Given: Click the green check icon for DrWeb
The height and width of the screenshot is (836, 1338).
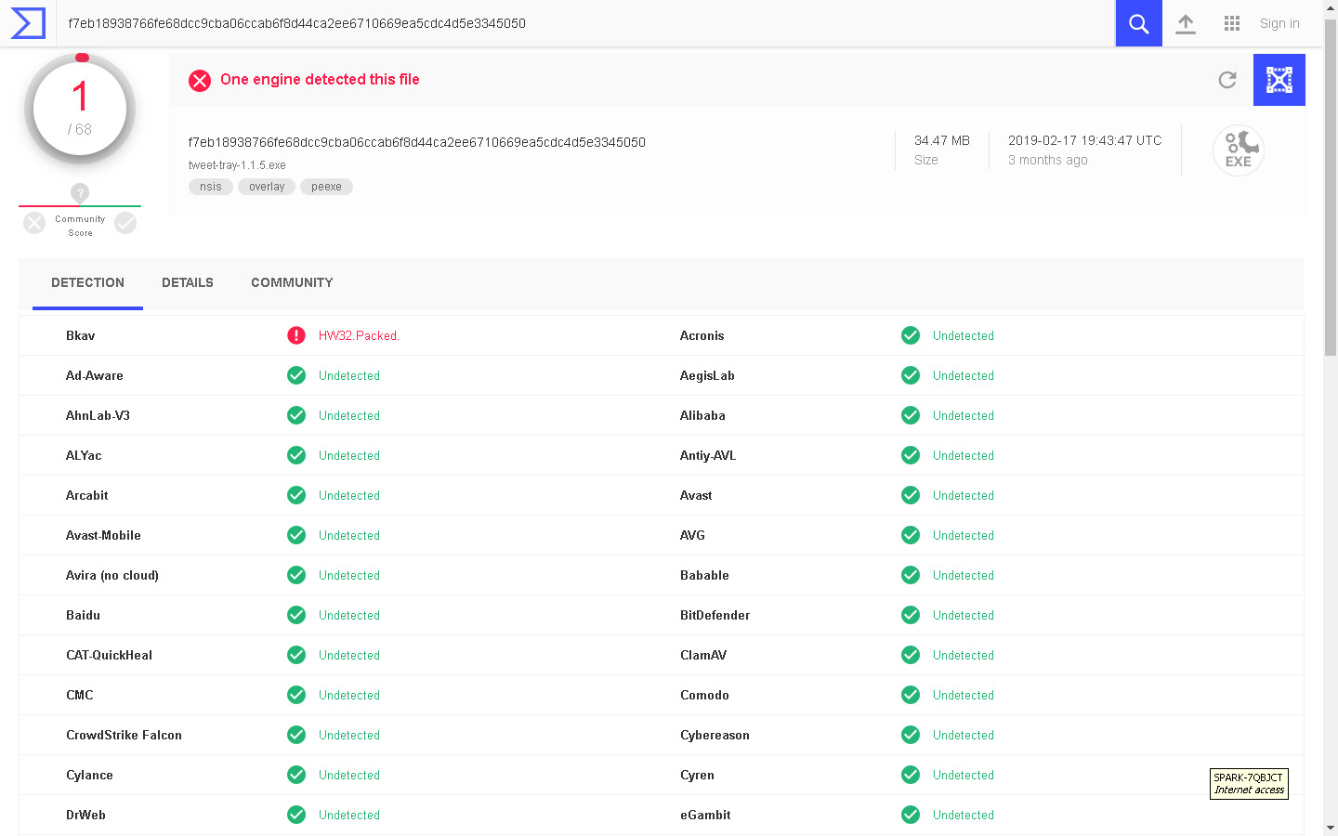Looking at the screenshot, I should [x=296, y=815].
